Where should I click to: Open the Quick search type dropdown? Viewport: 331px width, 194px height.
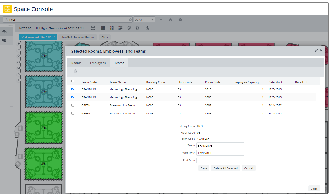pyautogui.click(x=144, y=19)
